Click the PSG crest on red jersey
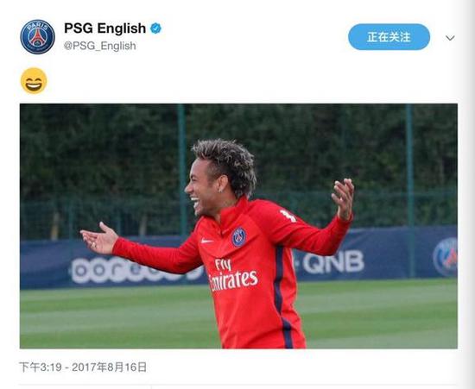Image resolution: width=475 pixels, height=389 pixels. [239, 237]
